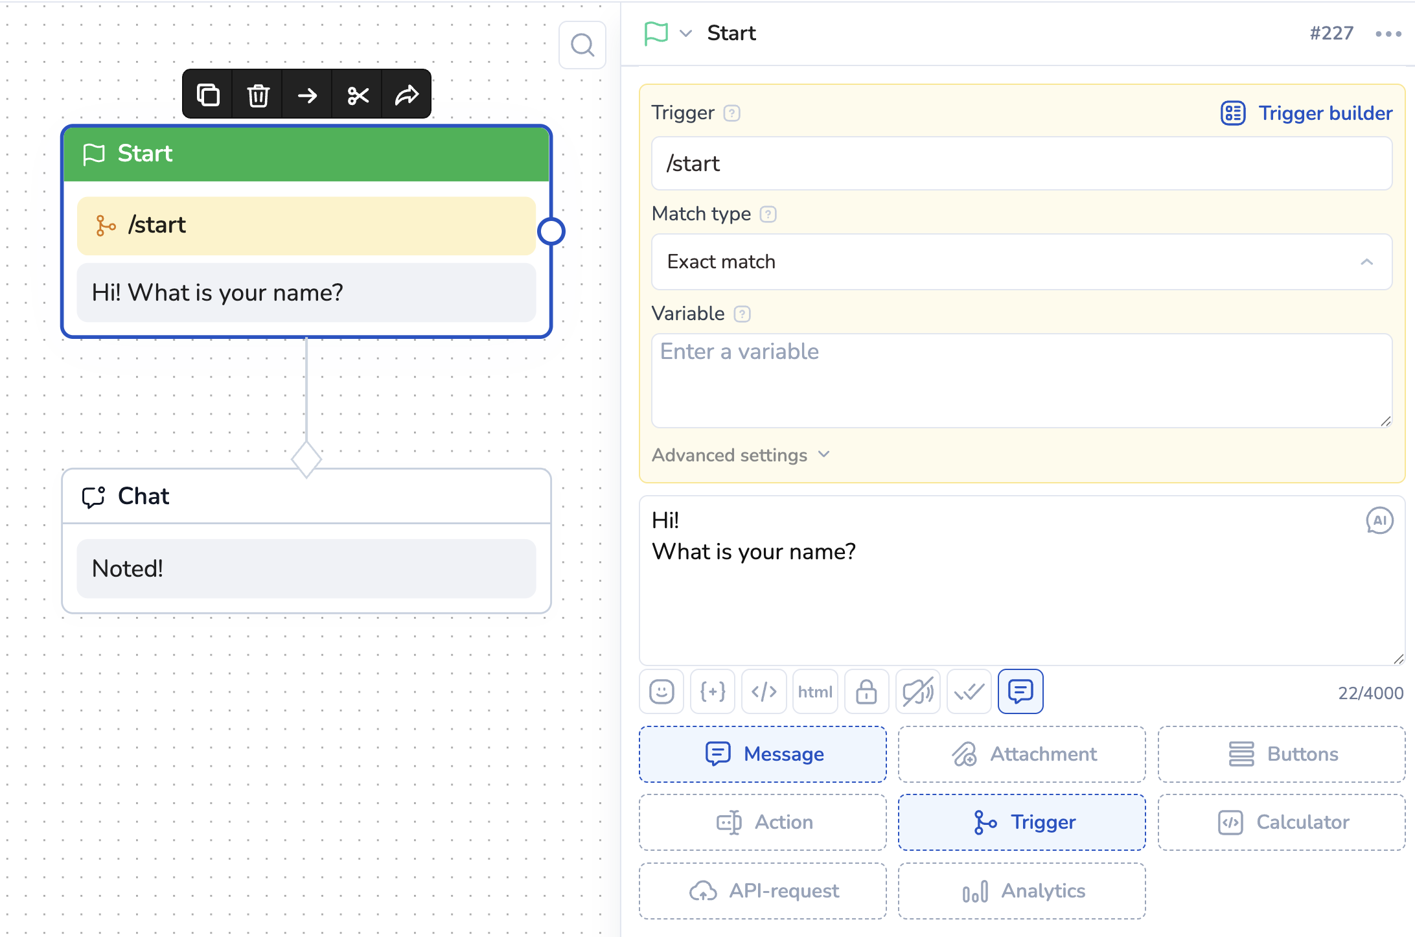Click the share arrow icon in the toolbar
Viewport: 1415px width, 937px height.
(407, 95)
